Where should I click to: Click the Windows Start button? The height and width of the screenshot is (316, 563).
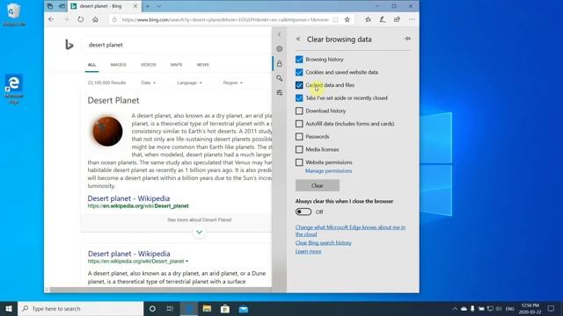coord(9,308)
